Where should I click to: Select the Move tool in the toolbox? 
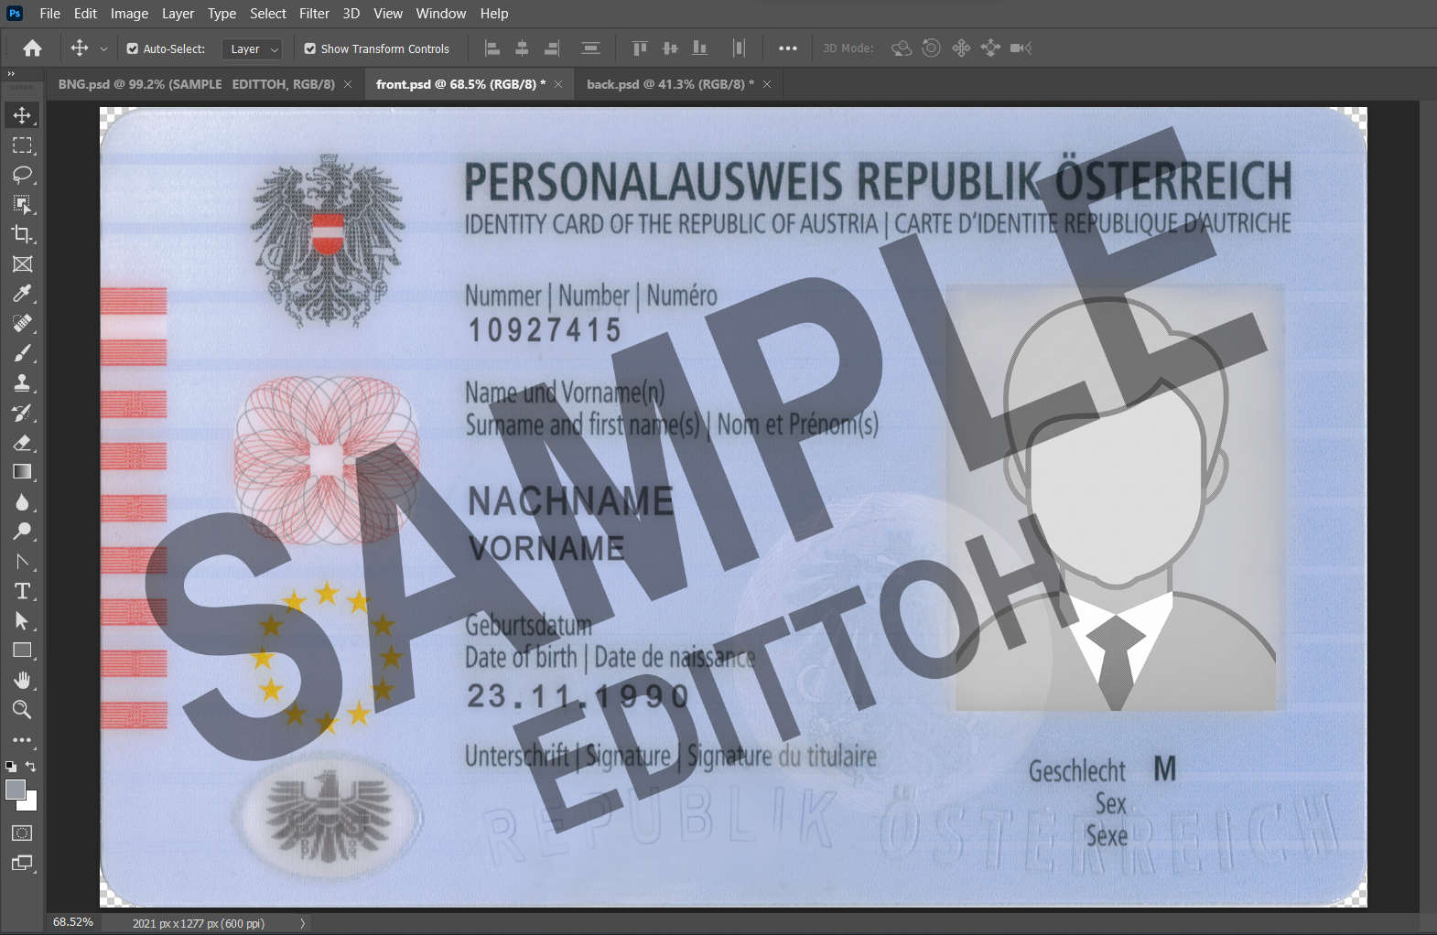22,115
